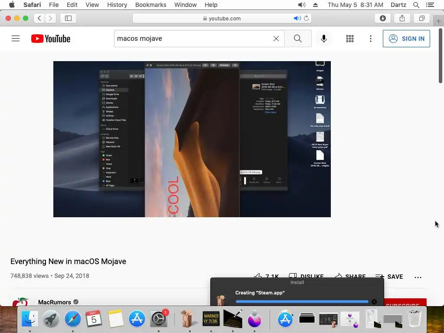The height and width of the screenshot is (333, 444).
Task: Clear the search box with X
Action: click(x=276, y=39)
